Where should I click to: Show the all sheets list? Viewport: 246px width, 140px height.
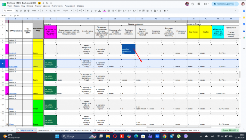[x=12, y=130]
